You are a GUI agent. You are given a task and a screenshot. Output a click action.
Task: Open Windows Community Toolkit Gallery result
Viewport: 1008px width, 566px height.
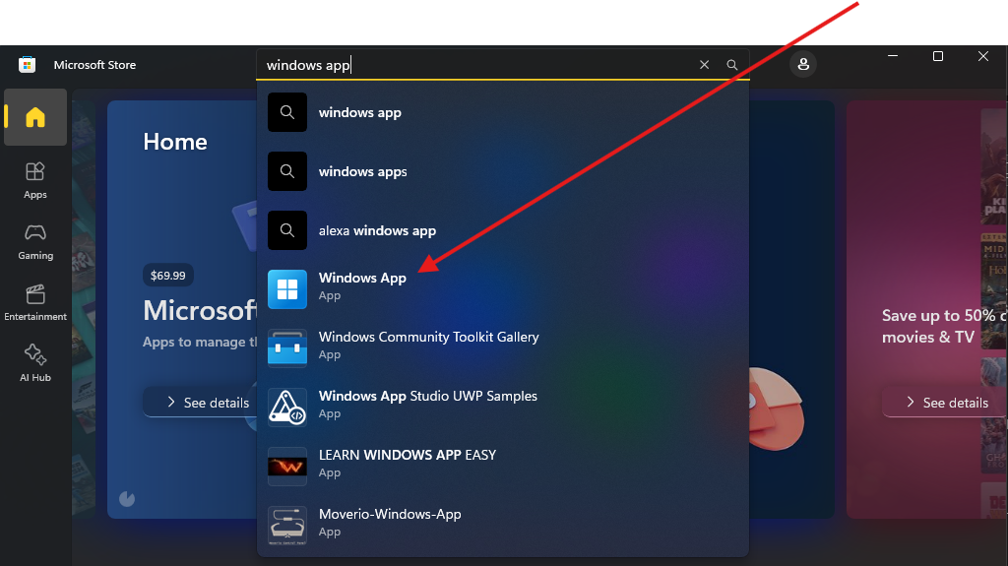click(x=428, y=346)
